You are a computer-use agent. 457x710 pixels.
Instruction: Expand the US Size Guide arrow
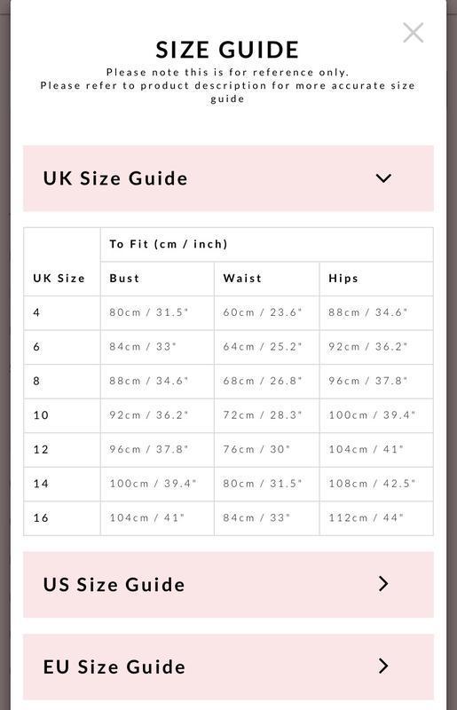coord(383,584)
